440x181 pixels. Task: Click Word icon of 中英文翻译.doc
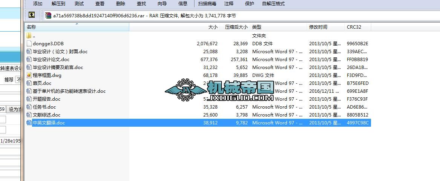tap(29, 123)
